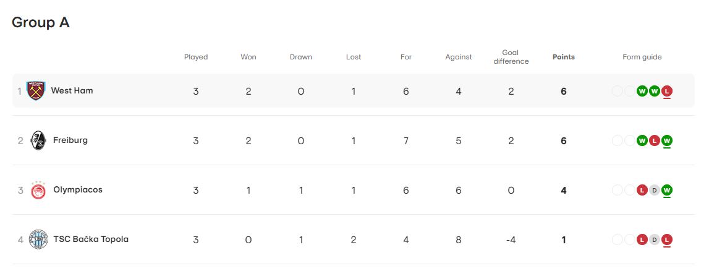This screenshot has height=276, width=709.
Task: Click West Ham's first win form badge
Action: click(642, 91)
